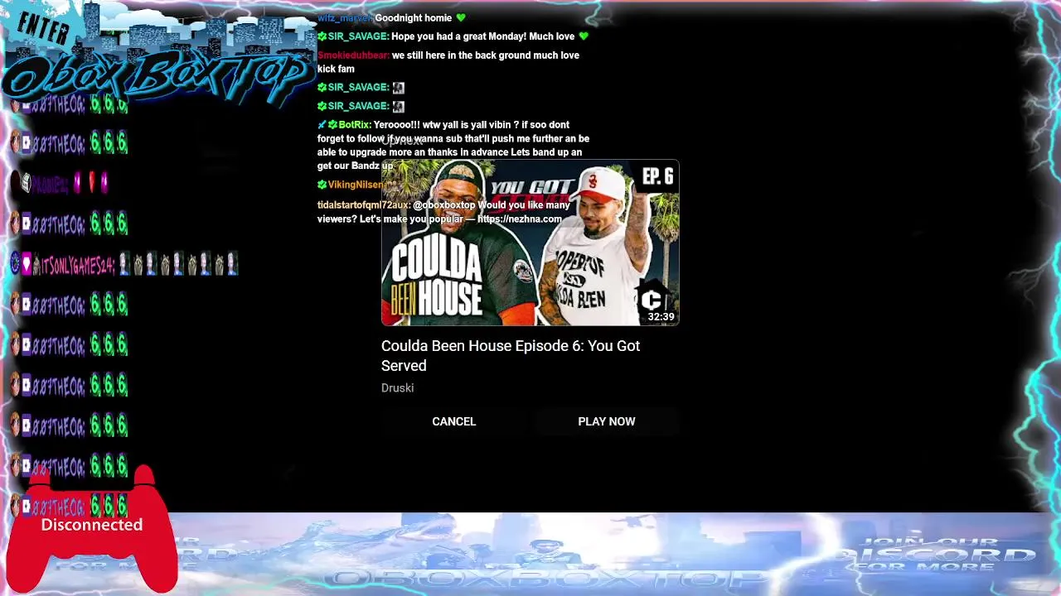
Task: Click the tidalstartofqml72aux username
Action: click(x=363, y=204)
